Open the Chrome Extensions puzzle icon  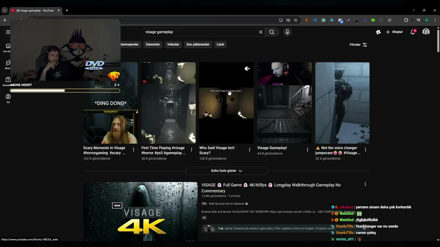(406, 20)
